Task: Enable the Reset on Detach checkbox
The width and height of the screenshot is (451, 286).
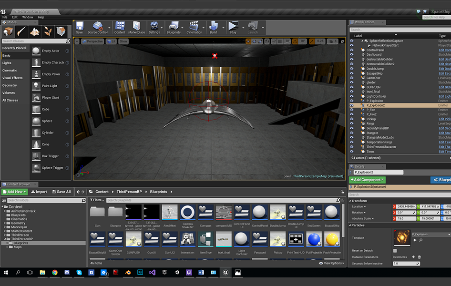Action: [x=395, y=251]
